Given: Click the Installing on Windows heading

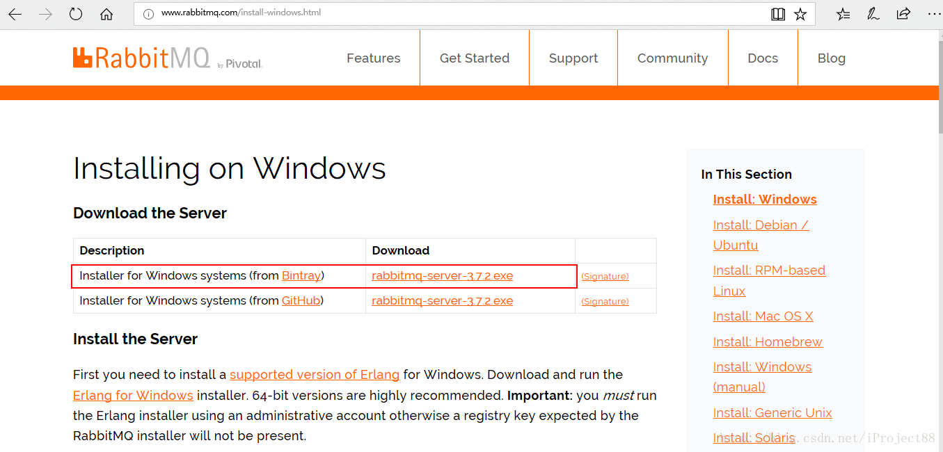Looking at the screenshot, I should [x=230, y=168].
